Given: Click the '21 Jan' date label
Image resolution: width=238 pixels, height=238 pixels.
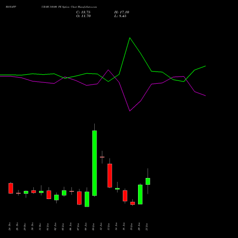Looking at the screenshot, I should (x=147, y=227).
